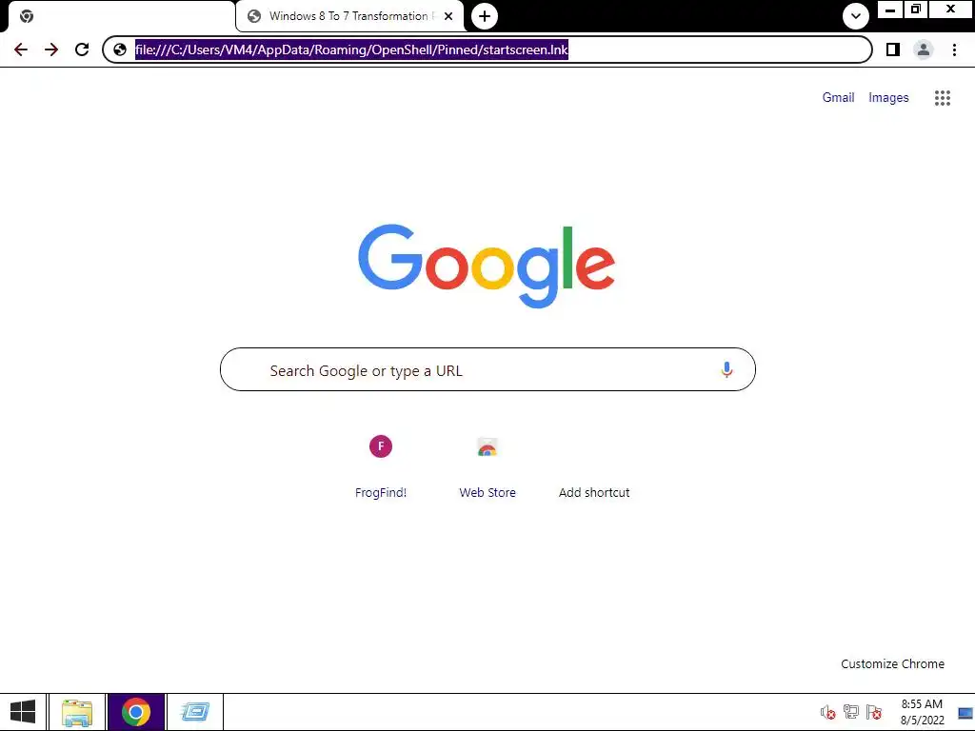Click the network tray icon
The width and height of the screenshot is (975, 731).
click(x=850, y=712)
